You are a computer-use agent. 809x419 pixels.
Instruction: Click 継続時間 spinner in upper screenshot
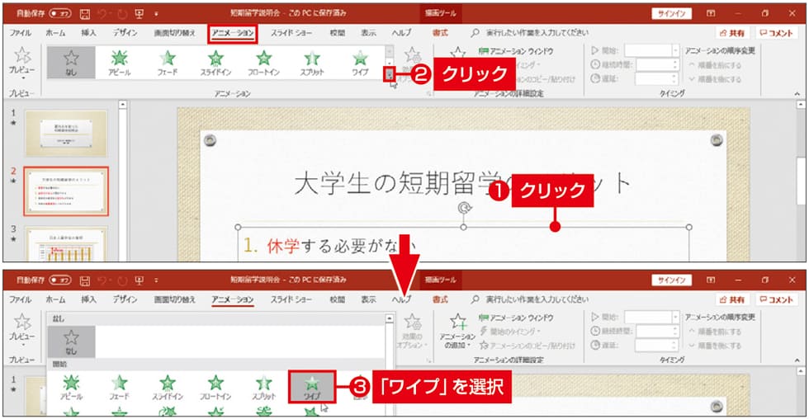675,65
